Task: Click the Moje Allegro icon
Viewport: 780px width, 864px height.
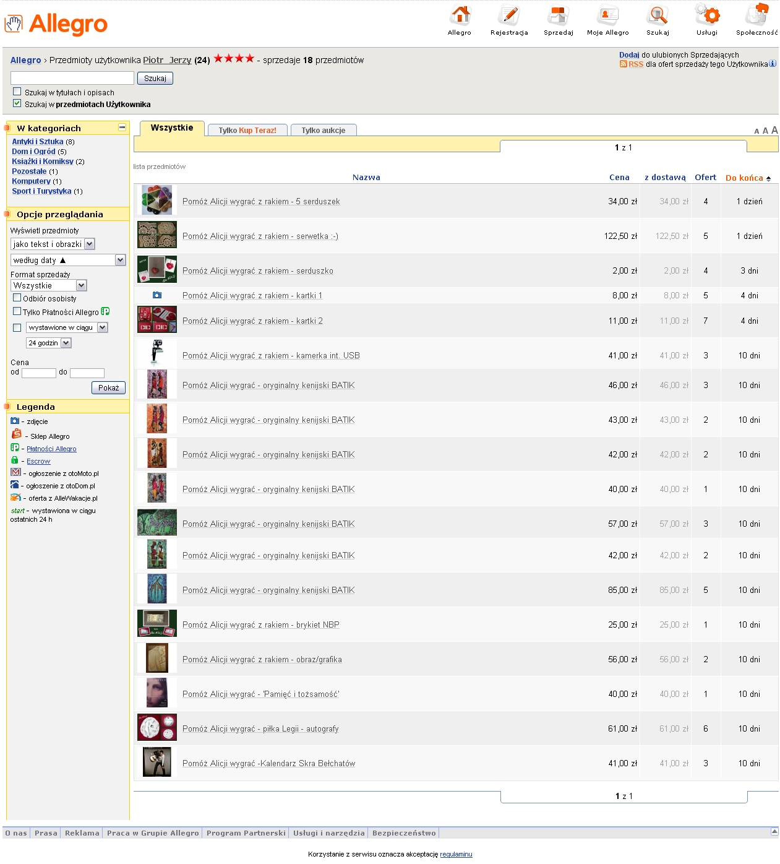Action: (x=607, y=15)
